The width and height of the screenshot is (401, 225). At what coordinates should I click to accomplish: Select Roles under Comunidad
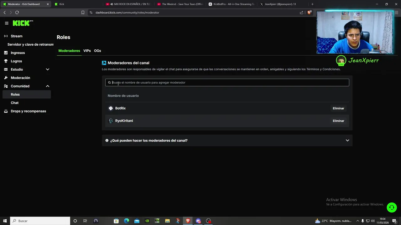26,94
